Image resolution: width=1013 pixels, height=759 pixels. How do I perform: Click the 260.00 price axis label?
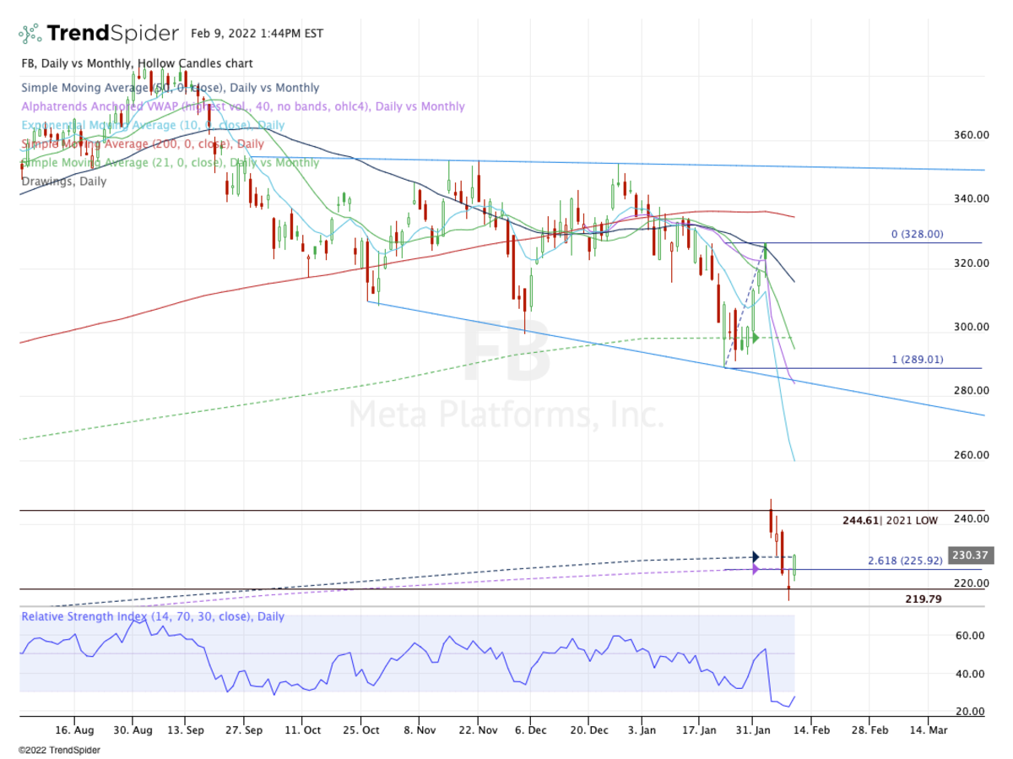(971, 455)
